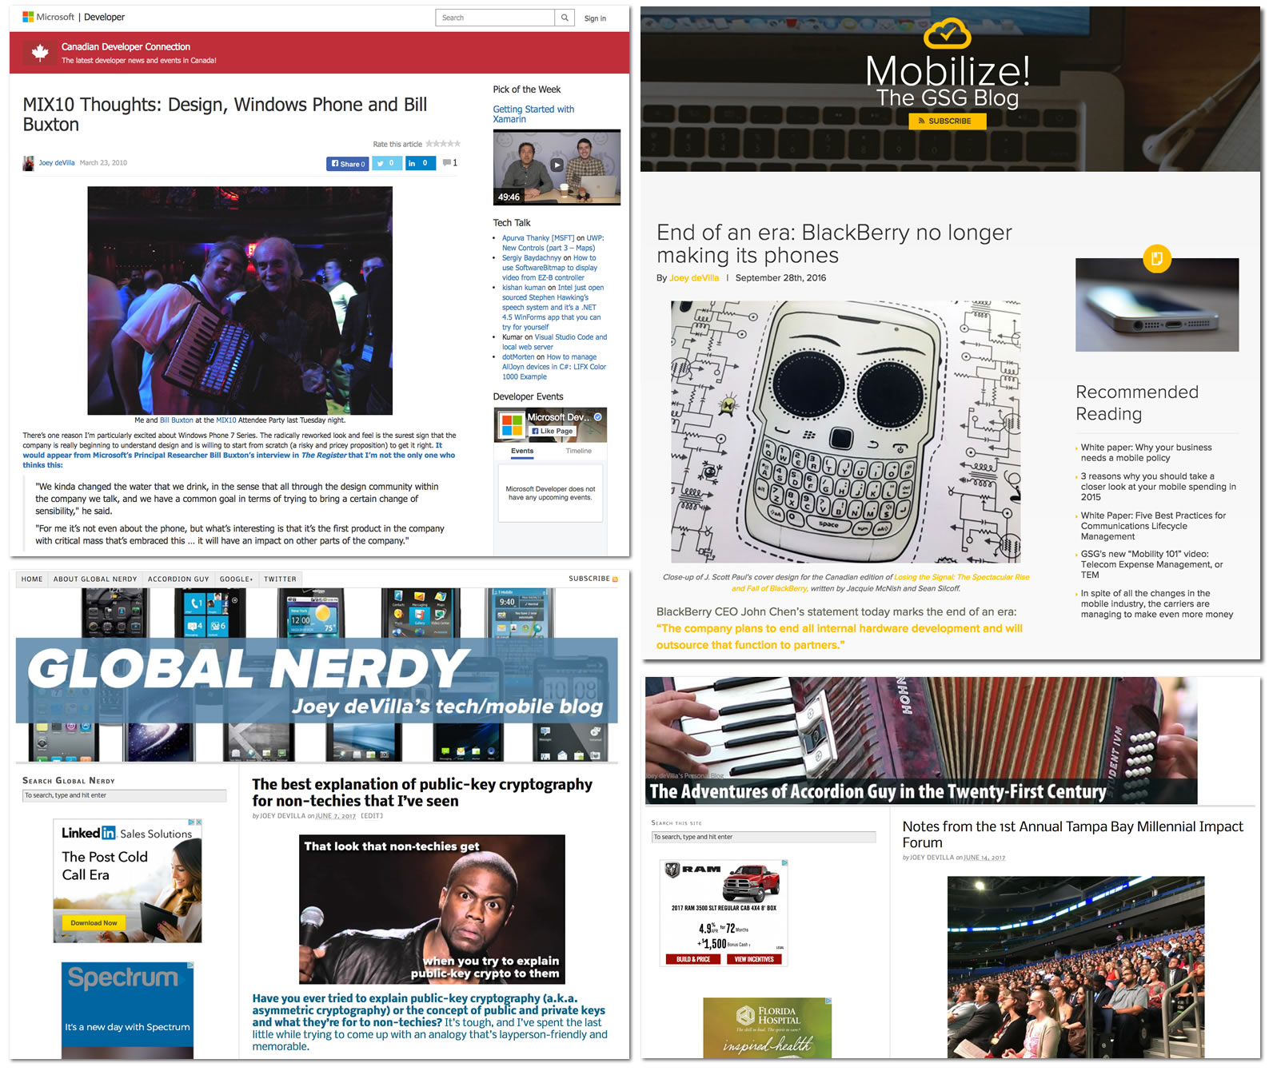Open the comments via the speech bubble icon

(447, 163)
